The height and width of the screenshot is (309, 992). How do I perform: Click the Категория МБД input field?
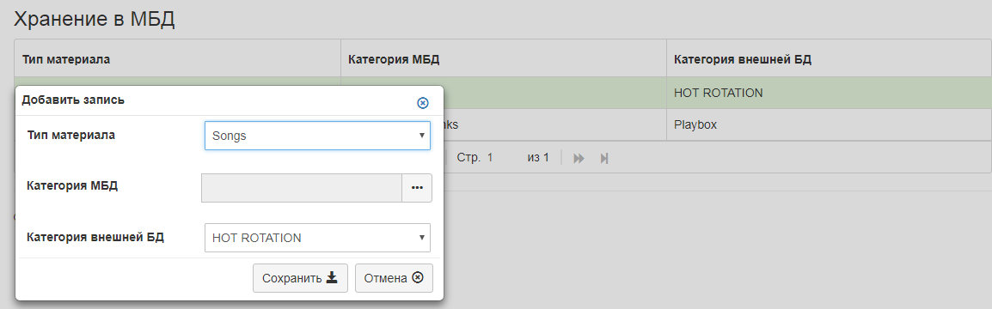click(302, 188)
